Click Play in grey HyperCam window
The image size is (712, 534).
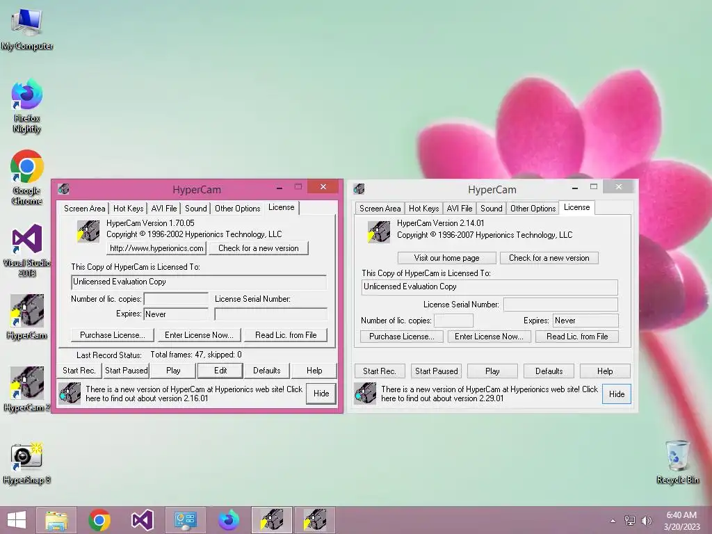coord(492,371)
